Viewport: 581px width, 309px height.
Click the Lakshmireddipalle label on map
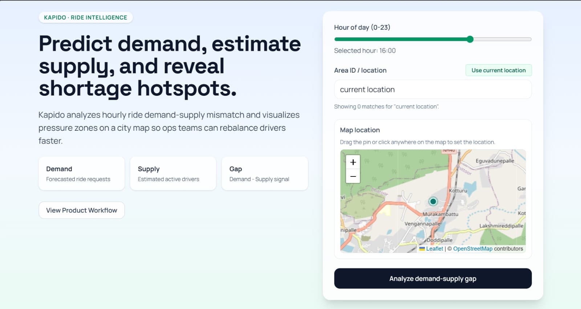pyautogui.click(x=501, y=226)
